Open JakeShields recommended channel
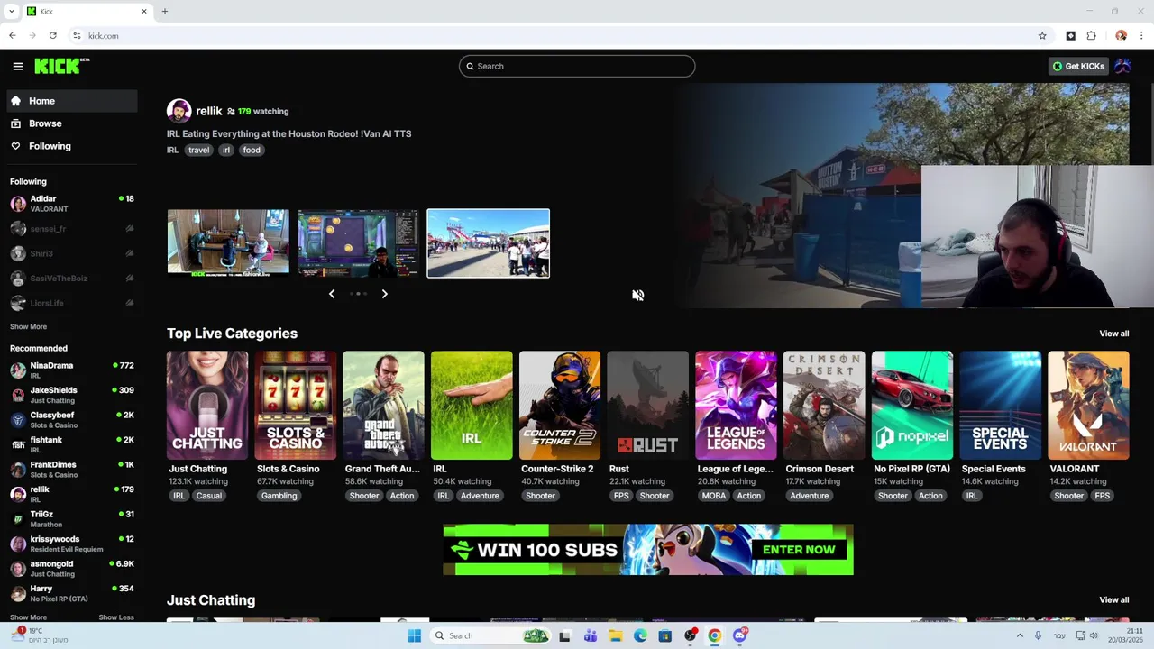 (x=72, y=395)
